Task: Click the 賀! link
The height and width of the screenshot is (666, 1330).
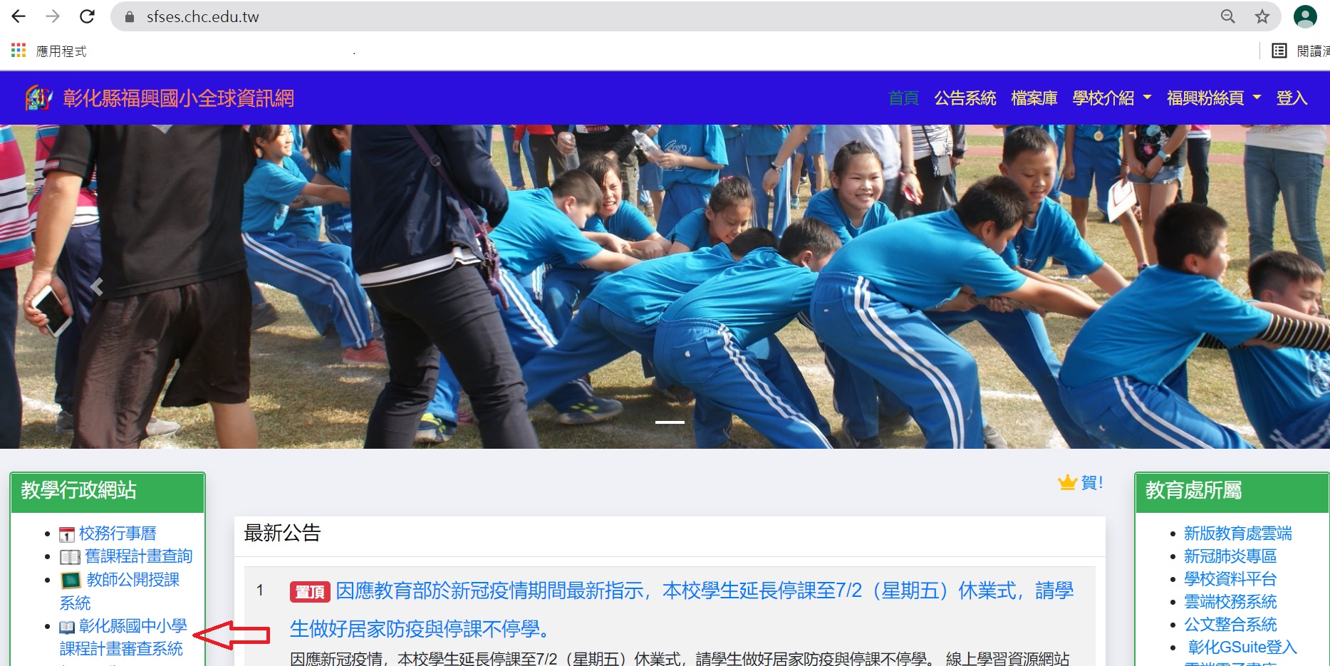Action: [x=1092, y=483]
